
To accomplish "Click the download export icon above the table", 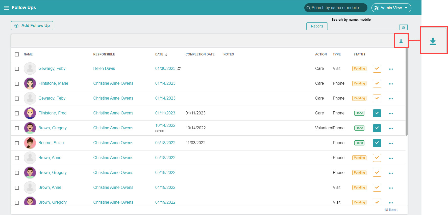I will (401, 41).
